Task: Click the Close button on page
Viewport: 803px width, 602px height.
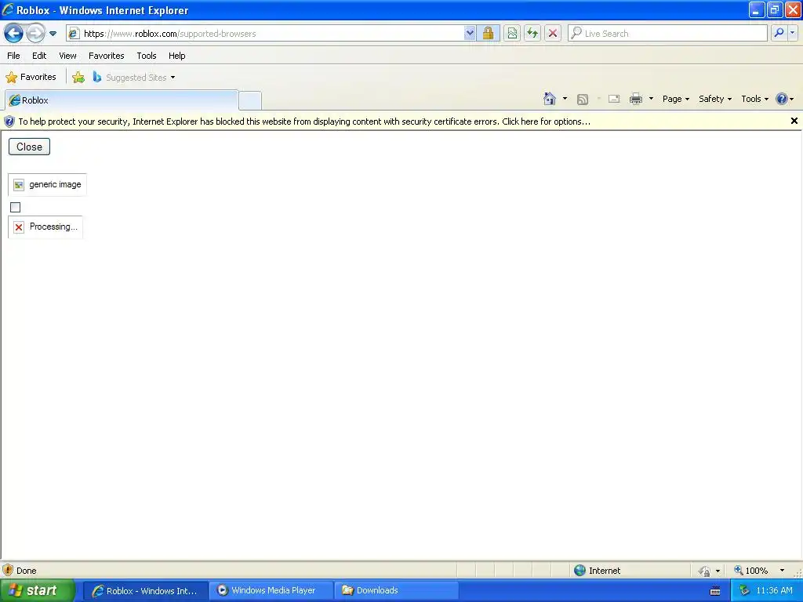Action: click(29, 147)
